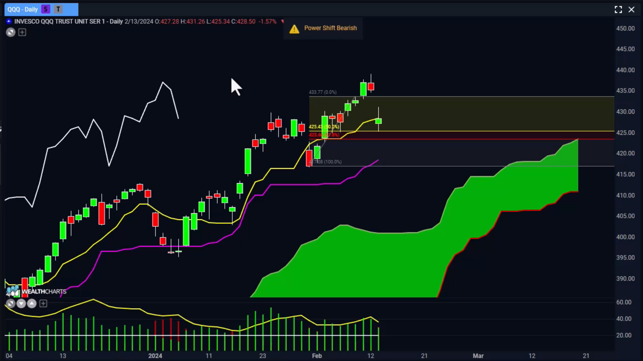Click the 2024 label on the date axis
This screenshot has width=643, height=361.
point(155,356)
